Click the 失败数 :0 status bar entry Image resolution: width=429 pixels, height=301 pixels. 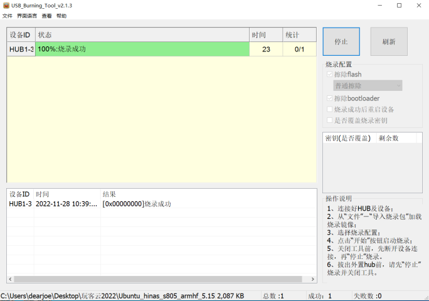[368, 296]
